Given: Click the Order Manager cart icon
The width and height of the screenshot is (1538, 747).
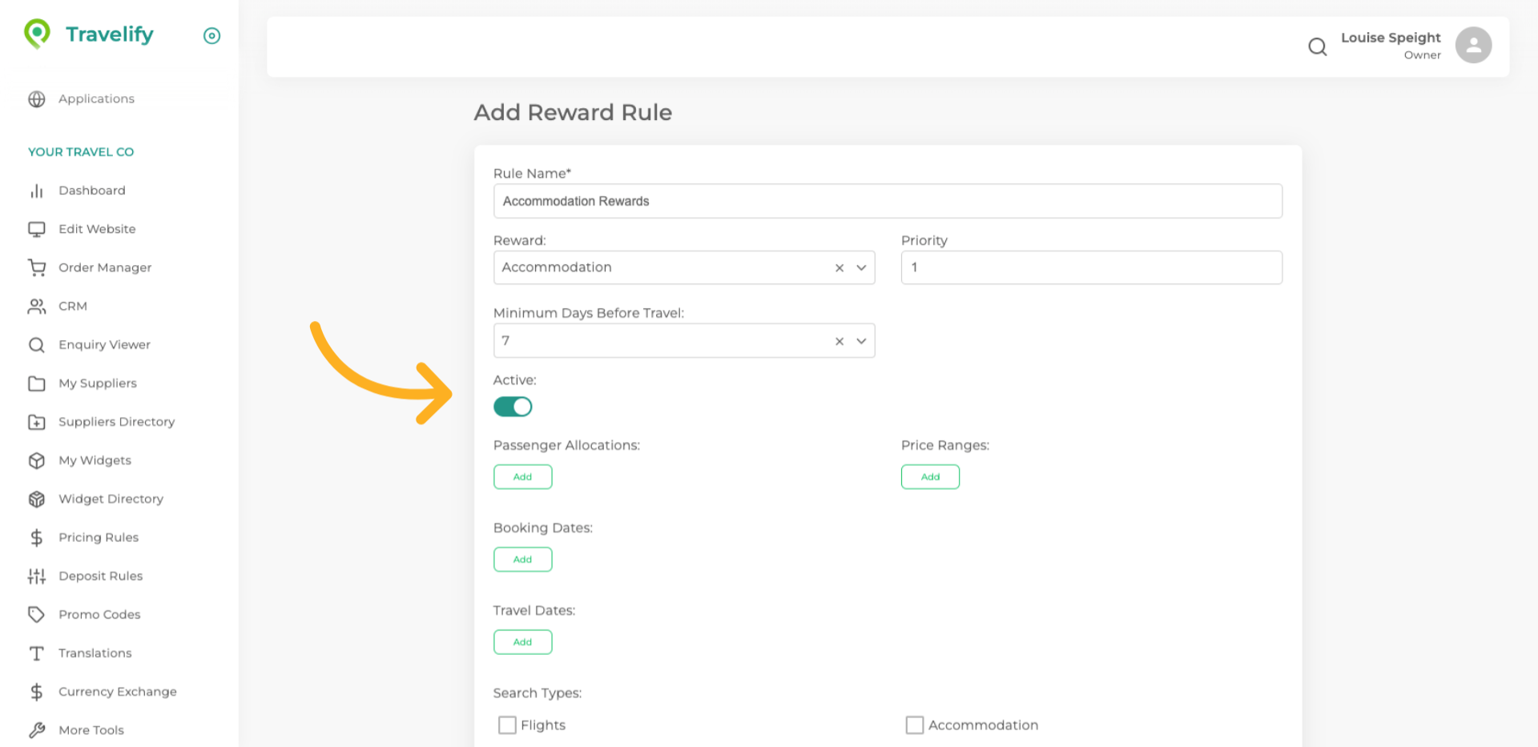Looking at the screenshot, I should click(x=37, y=267).
